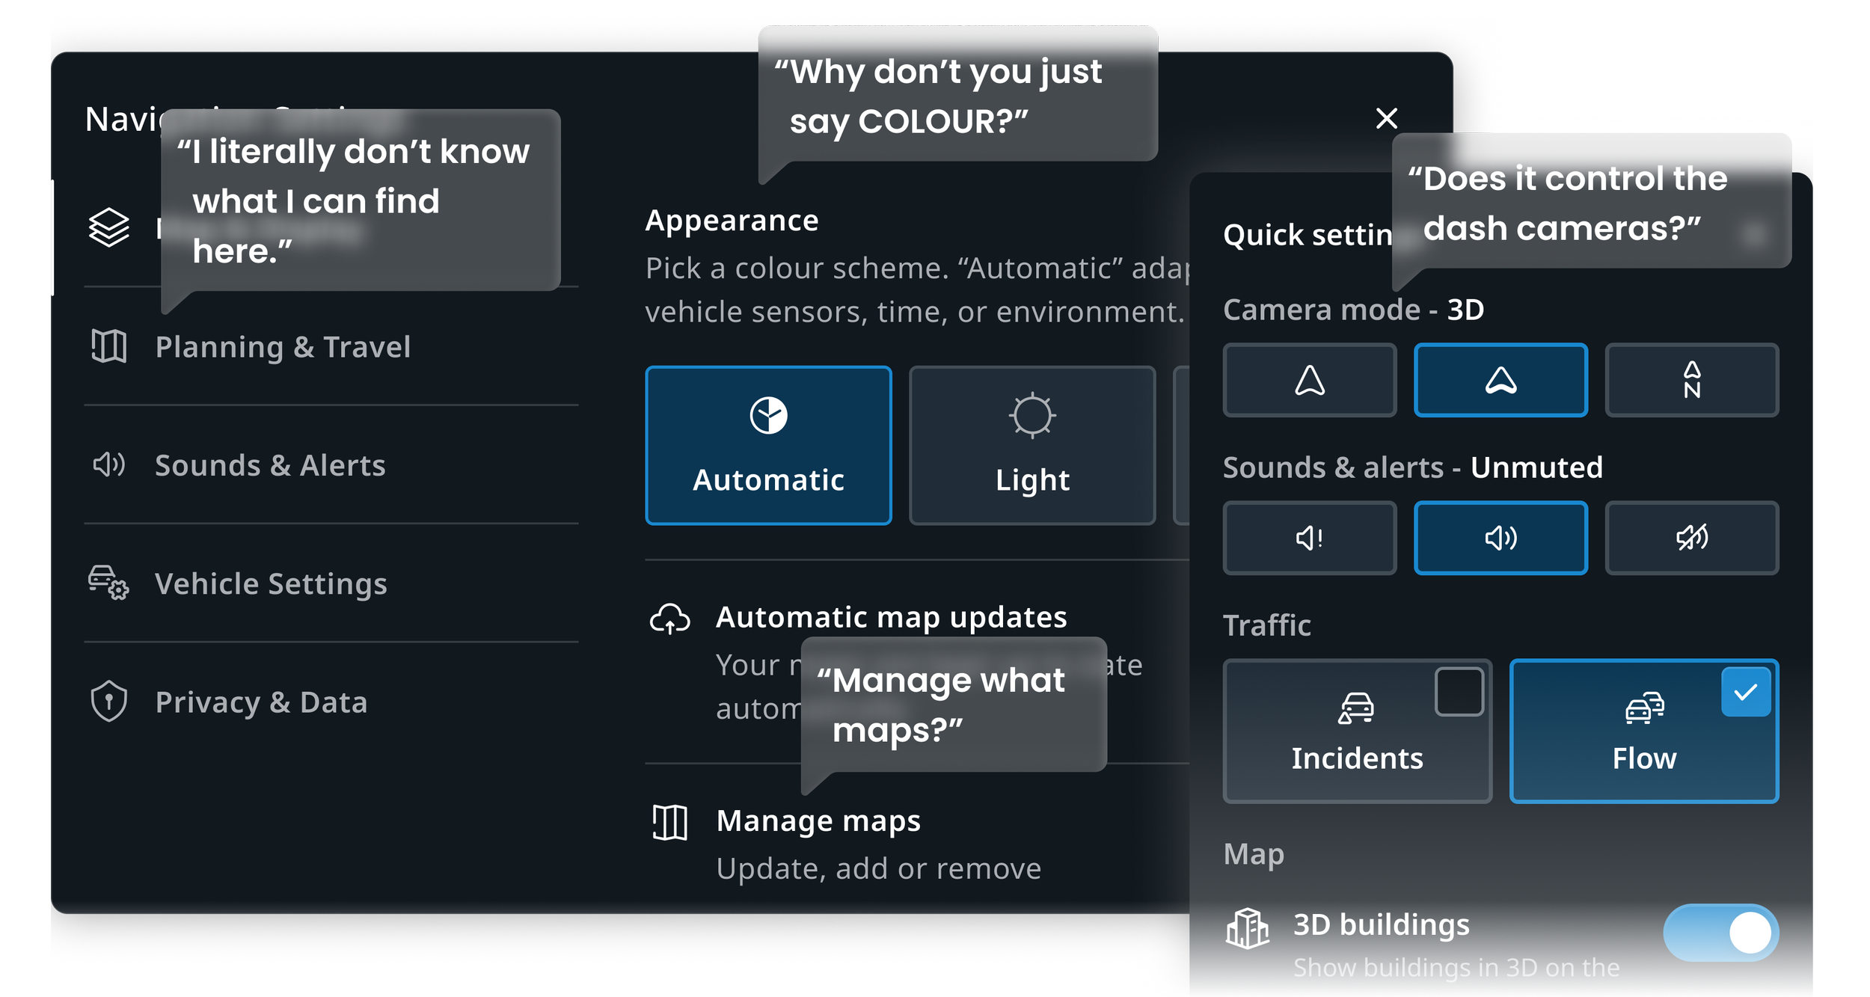
Task: Select the unmuted speaker icon
Action: [1500, 538]
